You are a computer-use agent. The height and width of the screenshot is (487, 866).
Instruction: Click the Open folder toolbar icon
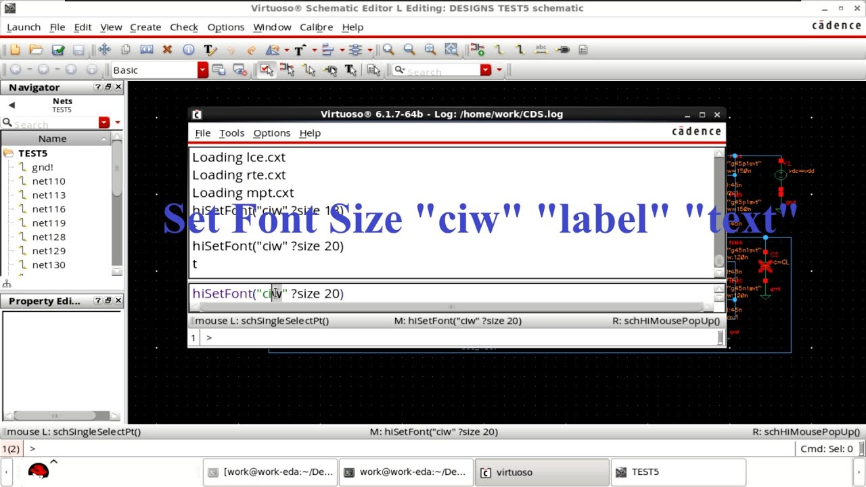36,49
